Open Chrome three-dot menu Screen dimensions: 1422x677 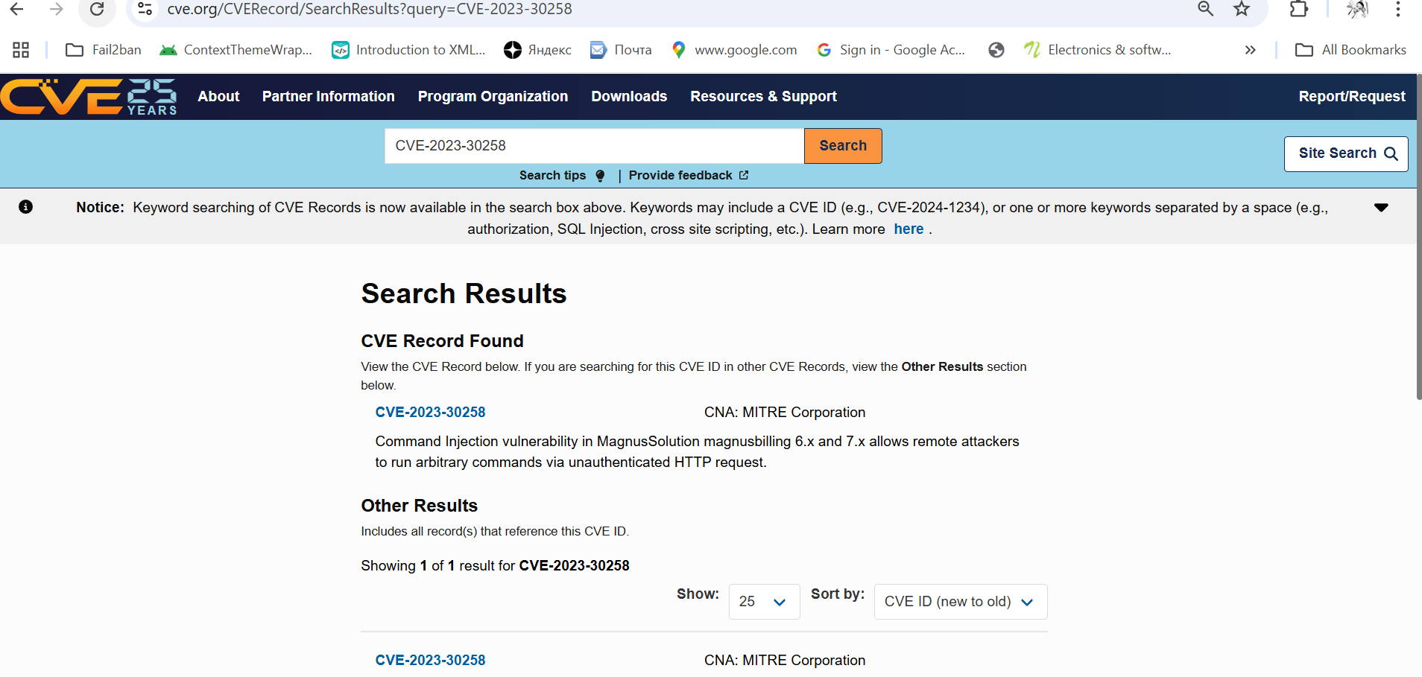1398,9
